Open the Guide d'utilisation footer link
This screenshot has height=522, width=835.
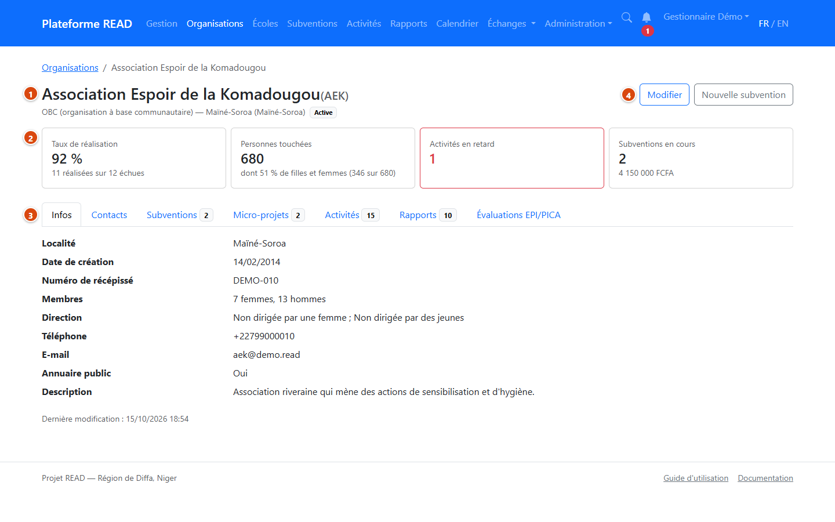(696, 478)
